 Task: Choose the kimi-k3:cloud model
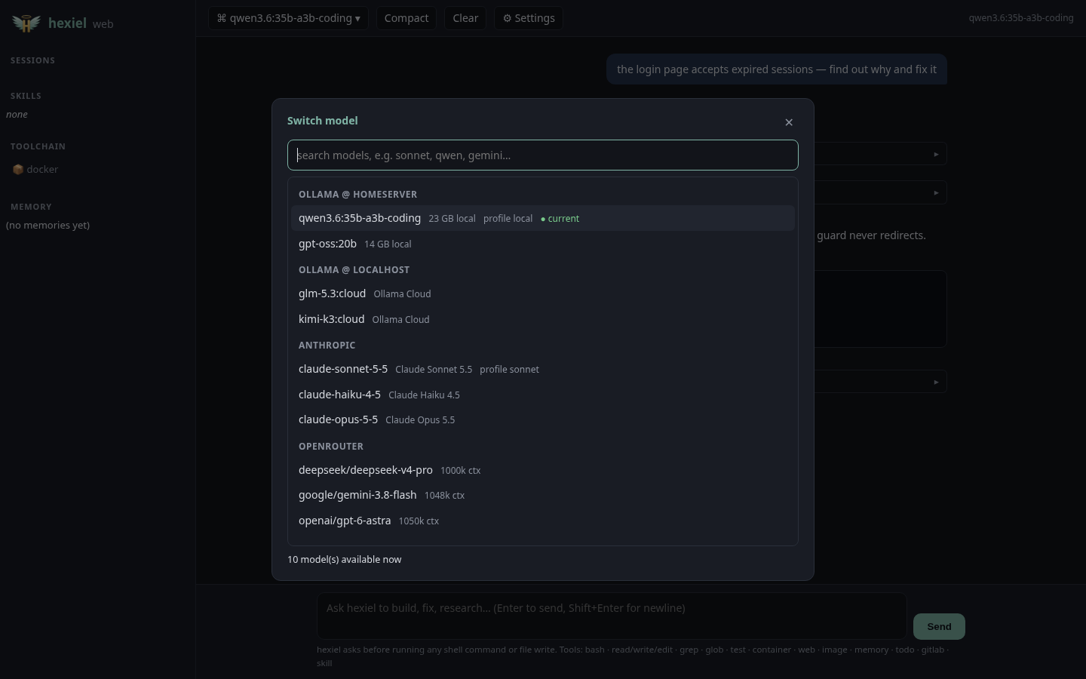[x=543, y=319]
